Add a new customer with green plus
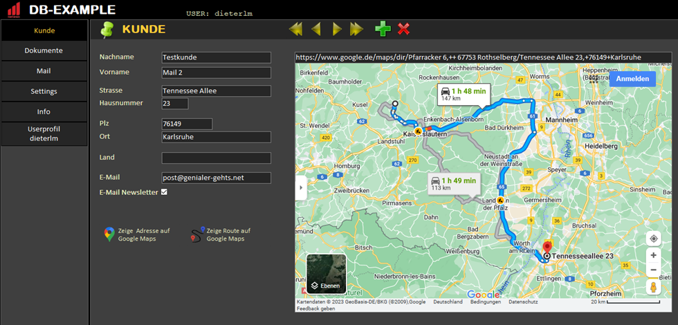 [383, 29]
